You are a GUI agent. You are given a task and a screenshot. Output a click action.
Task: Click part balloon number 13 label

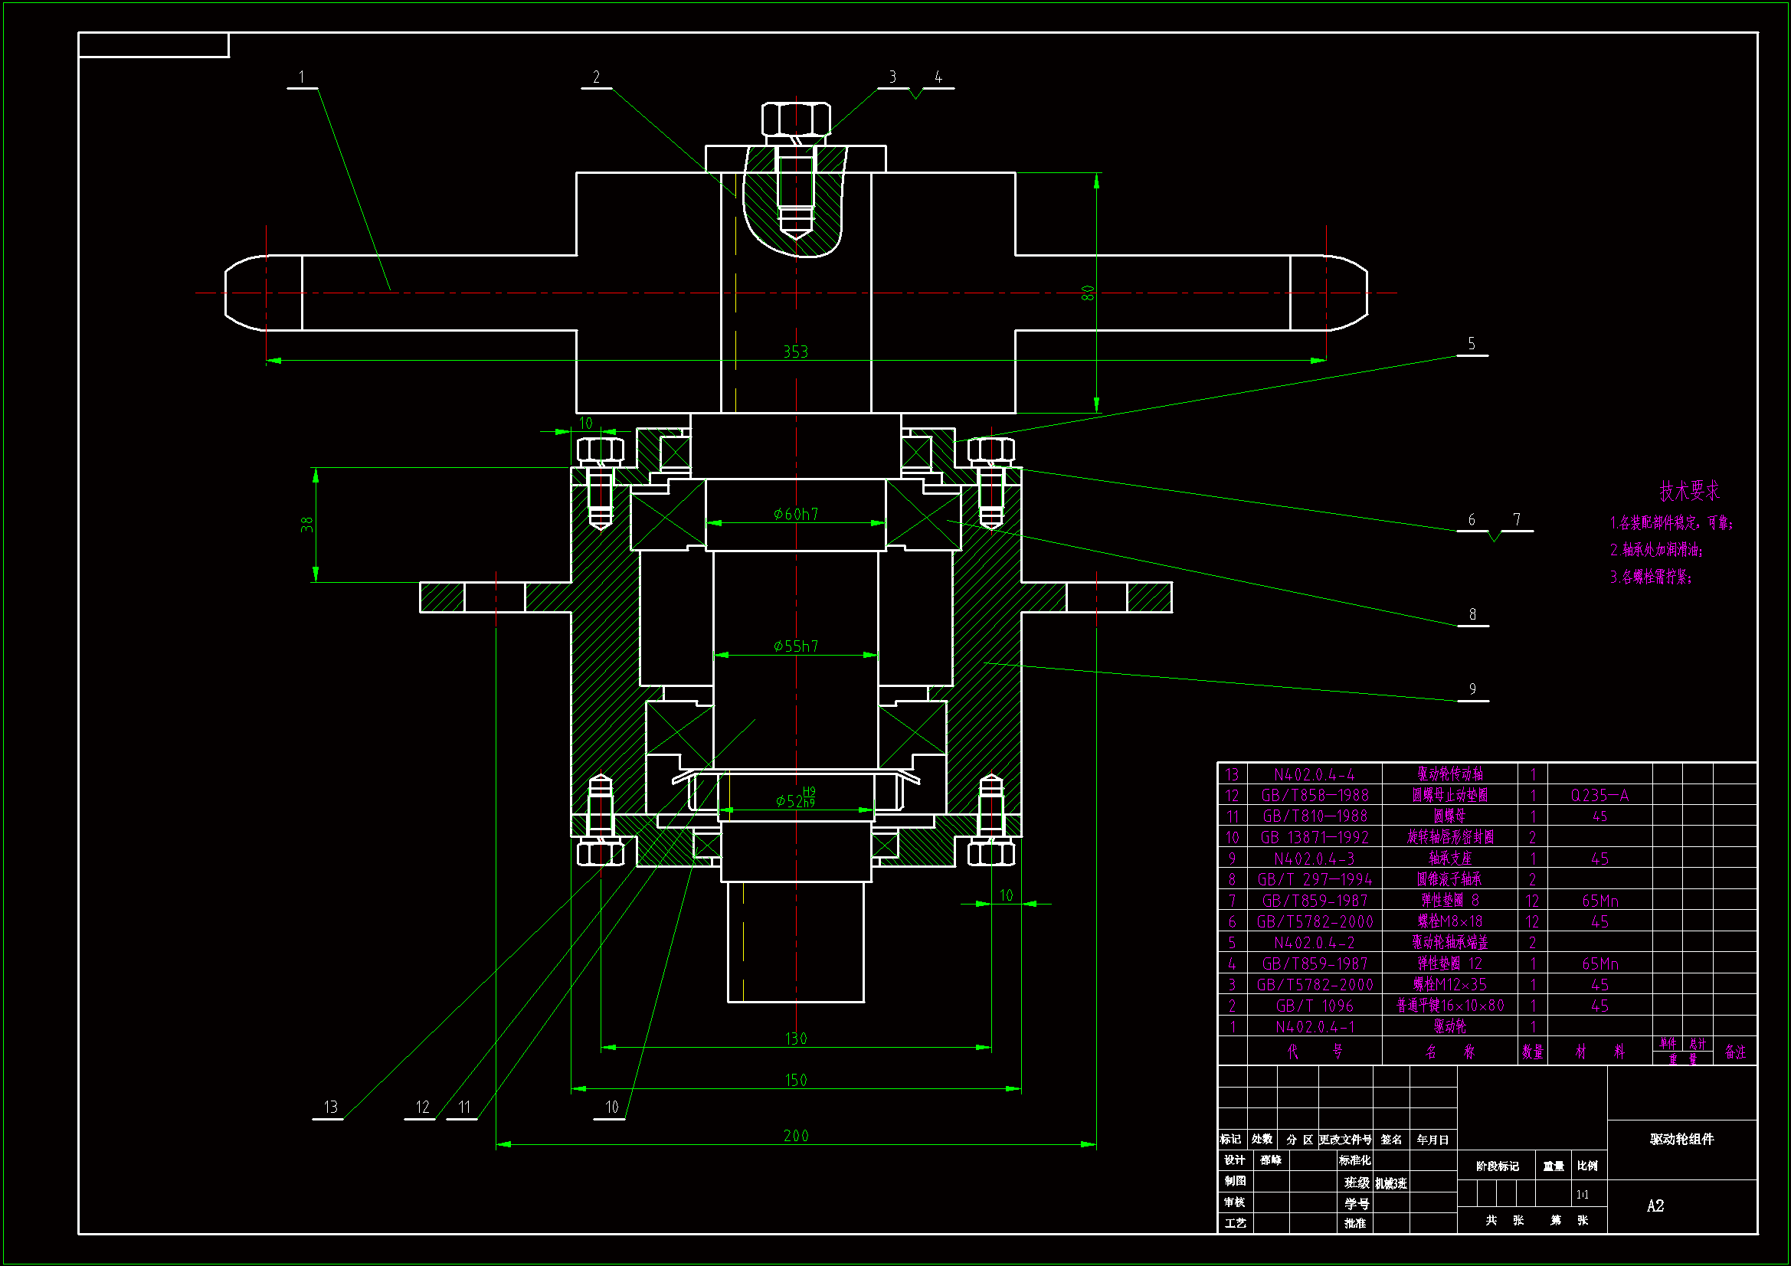pyautogui.click(x=330, y=1107)
